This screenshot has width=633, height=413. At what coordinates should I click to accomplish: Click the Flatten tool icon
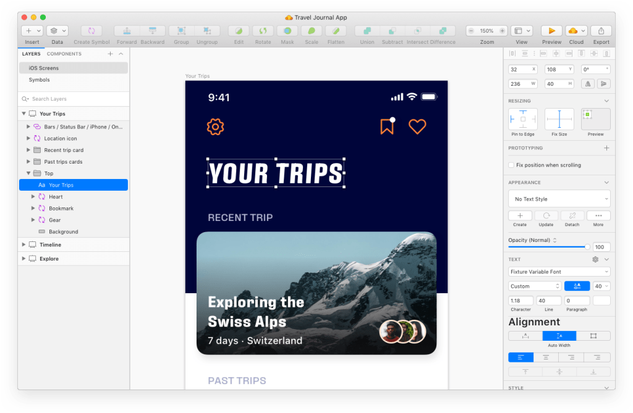[x=336, y=31]
